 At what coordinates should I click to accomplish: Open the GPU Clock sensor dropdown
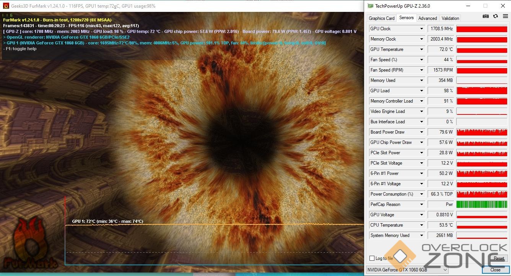[422, 29]
